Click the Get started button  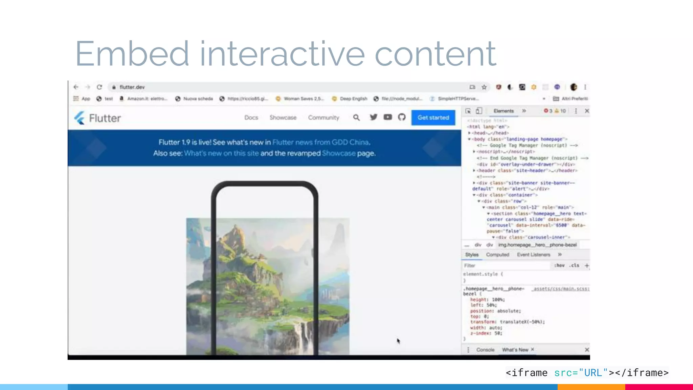[433, 117]
